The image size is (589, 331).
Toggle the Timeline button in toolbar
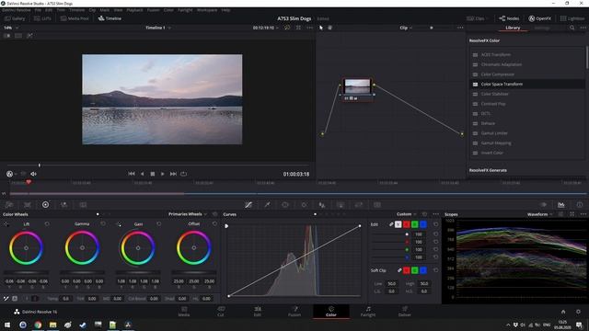click(110, 18)
